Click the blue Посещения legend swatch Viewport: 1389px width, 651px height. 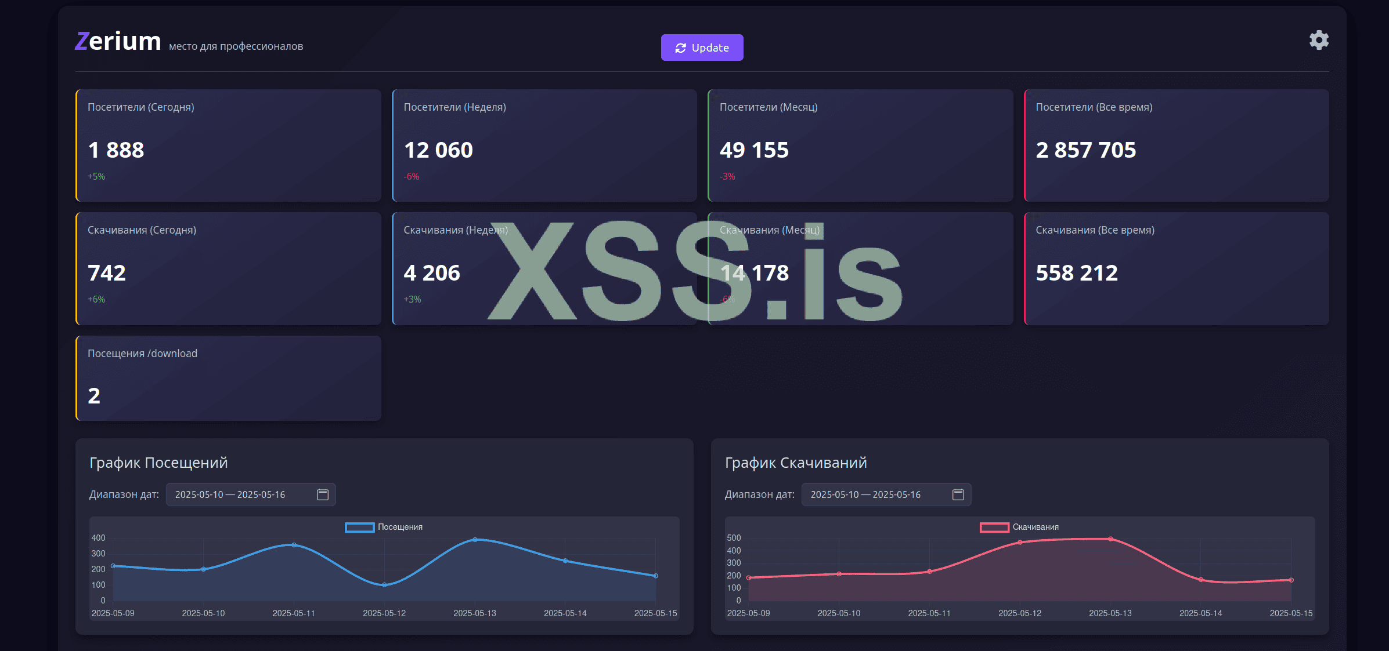359,527
